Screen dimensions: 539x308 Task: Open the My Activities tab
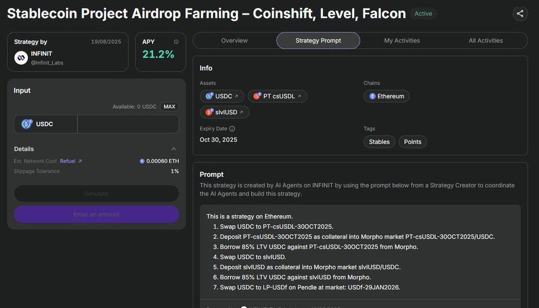pyautogui.click(x=402, y=41)
